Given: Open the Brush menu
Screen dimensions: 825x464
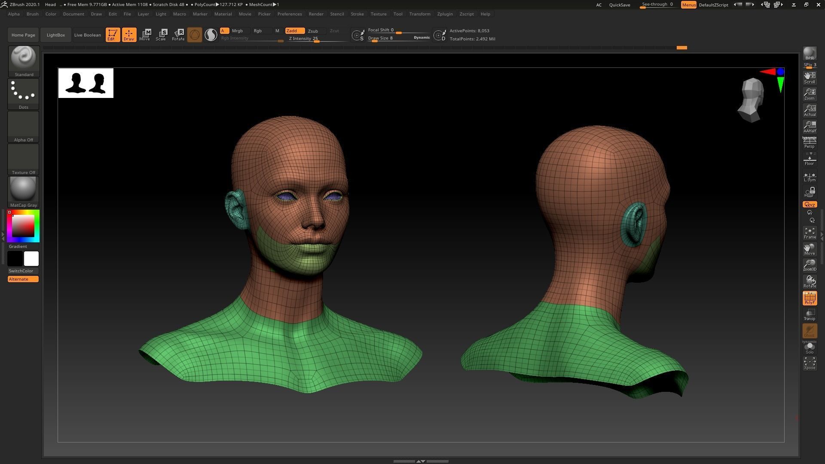Looking at the screenshot, I should [33, 14].
